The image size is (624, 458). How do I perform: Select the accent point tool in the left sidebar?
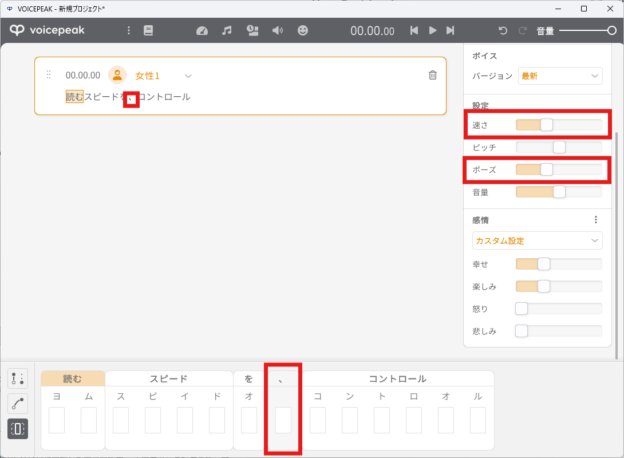pyautogui.click(x=18, y=378)
